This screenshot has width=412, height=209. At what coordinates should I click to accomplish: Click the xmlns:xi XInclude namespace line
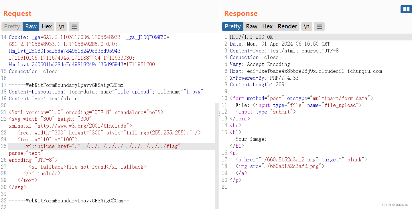[x=70, y=126]
